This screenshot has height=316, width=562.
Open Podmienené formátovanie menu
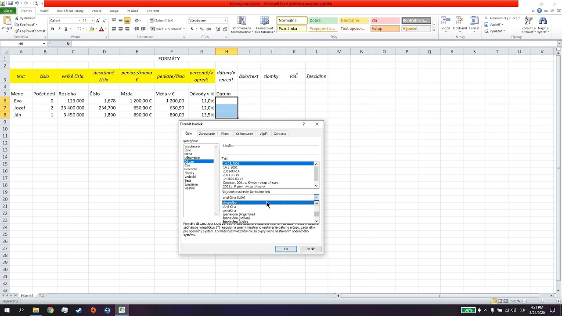241,25
